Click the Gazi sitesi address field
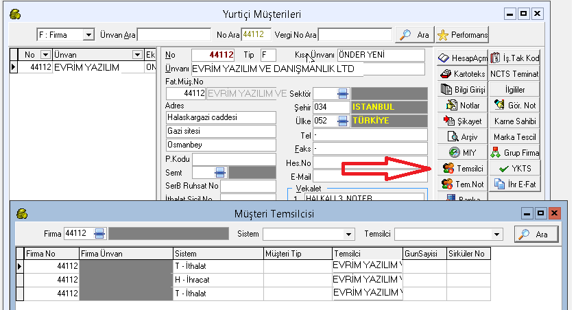 221,131
